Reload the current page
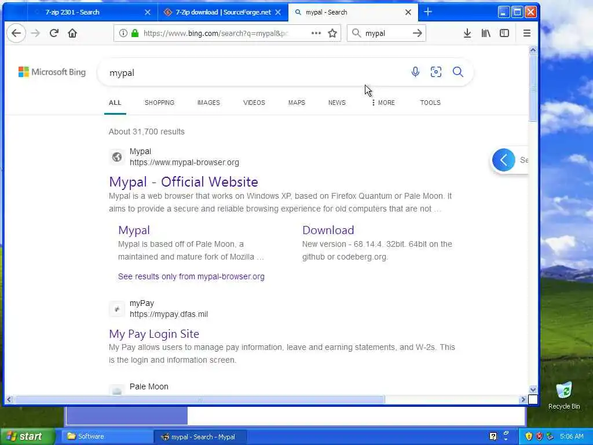This screenshot has width=593, height=445. point(54,33)
